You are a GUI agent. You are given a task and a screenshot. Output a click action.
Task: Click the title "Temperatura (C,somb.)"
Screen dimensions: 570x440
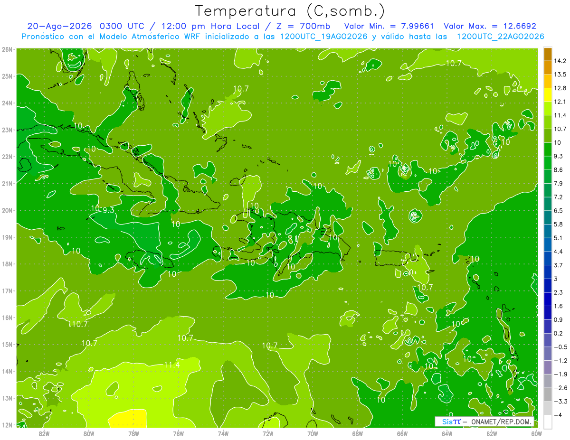point(290,11)
